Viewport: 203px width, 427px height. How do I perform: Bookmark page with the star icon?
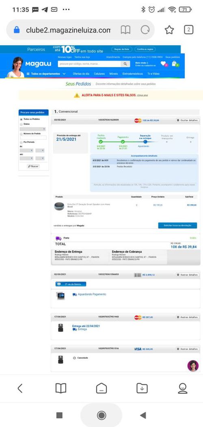(169, 30)
